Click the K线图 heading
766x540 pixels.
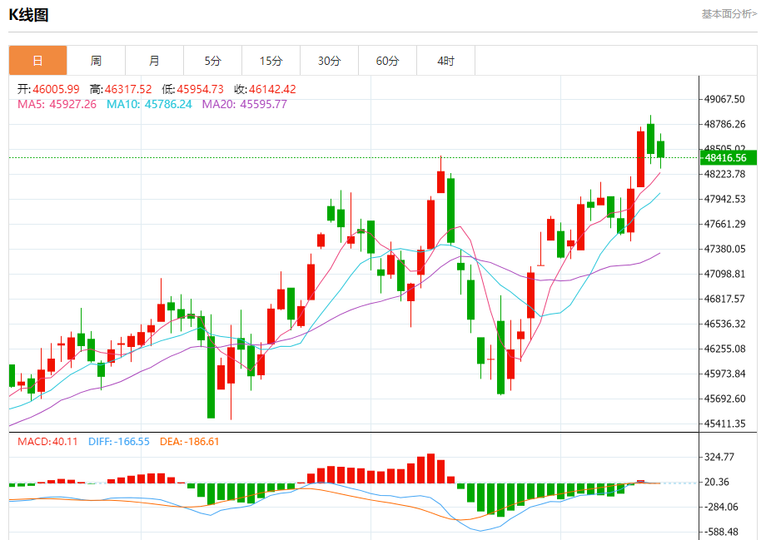(x=29, y=15)
